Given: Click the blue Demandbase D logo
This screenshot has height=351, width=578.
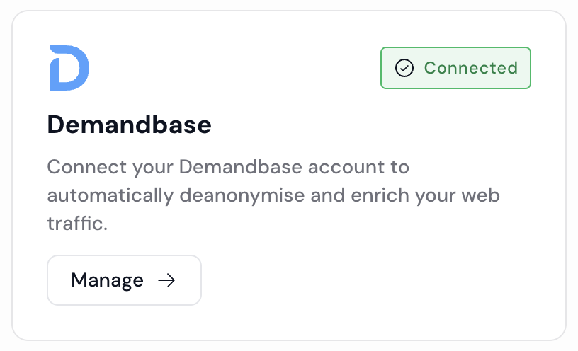Looking at the screenshot, I should point(69,68).
